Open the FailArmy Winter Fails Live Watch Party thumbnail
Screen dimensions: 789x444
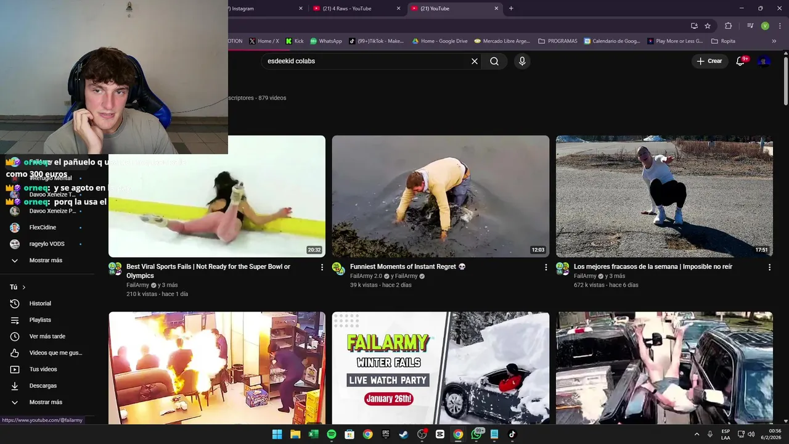coord(441,368)
